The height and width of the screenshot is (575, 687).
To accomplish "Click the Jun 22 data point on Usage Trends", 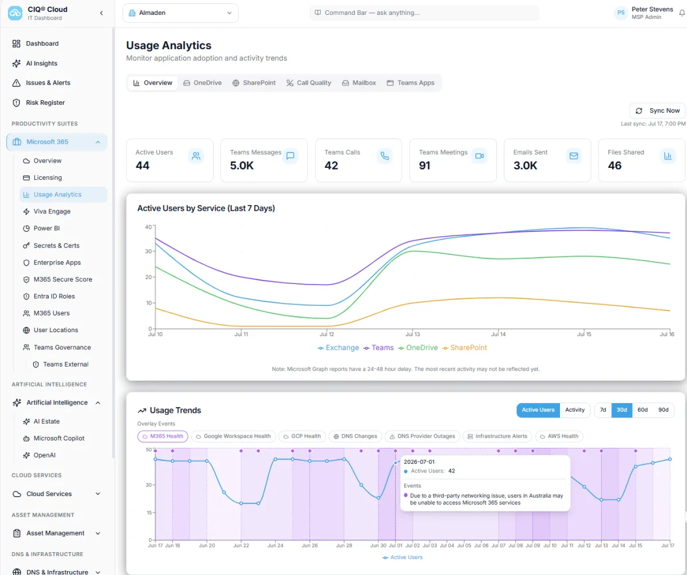I will coord(241,503).
